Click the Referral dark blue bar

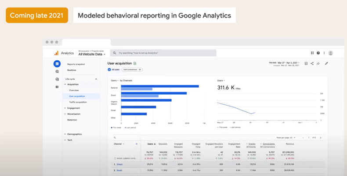coord(160,86)
